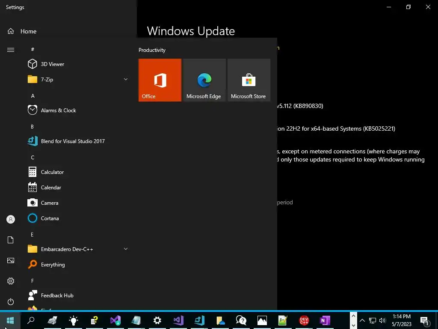Open Documents from Start sidebar
The image size is (438, 329).
[11, 240]
